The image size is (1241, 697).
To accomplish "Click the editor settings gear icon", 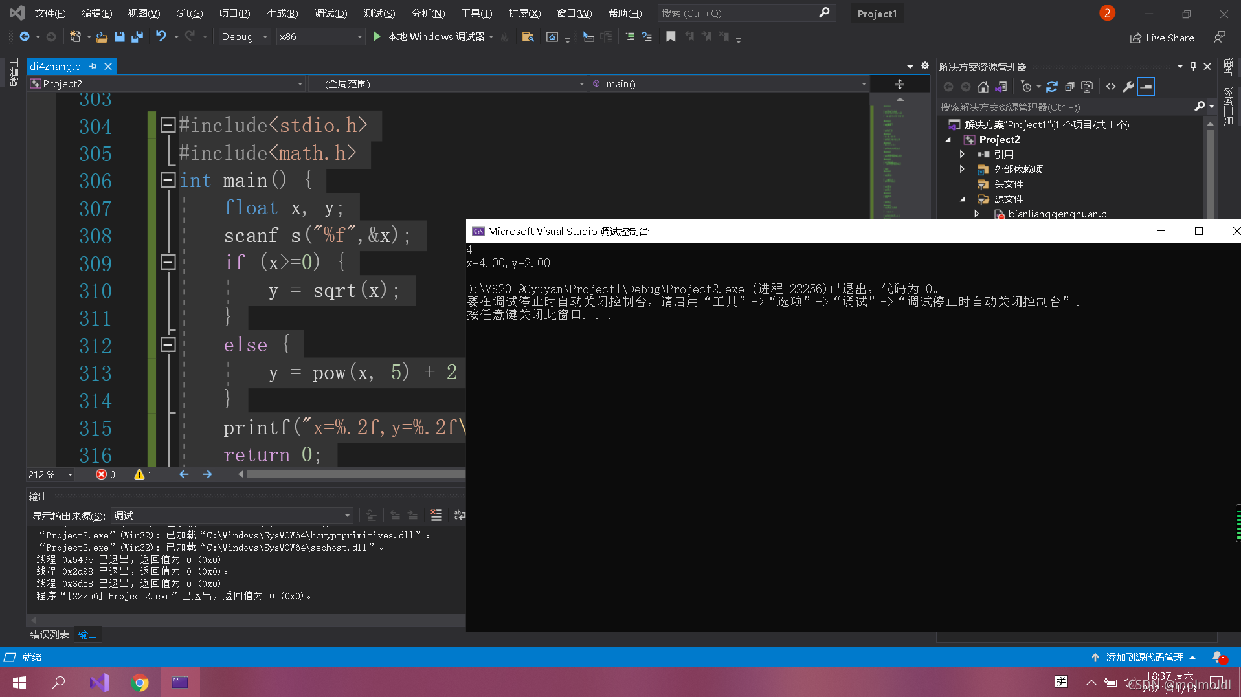I will [925, 66].
